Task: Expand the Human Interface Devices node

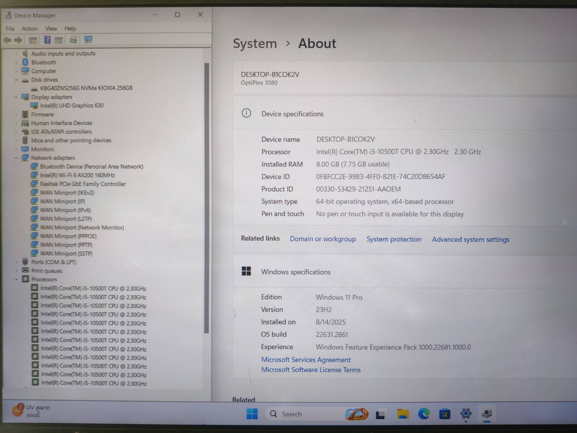Action: [16, 123]
